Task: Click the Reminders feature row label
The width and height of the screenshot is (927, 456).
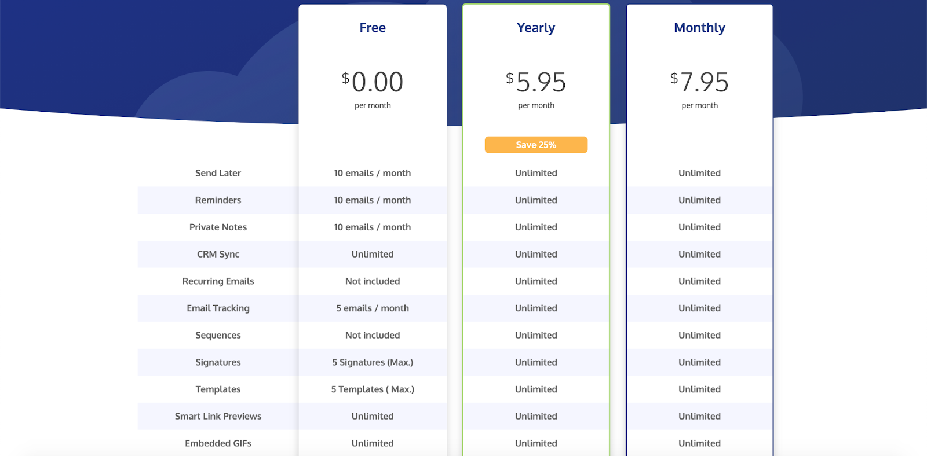Action: [x=218, y=200]
